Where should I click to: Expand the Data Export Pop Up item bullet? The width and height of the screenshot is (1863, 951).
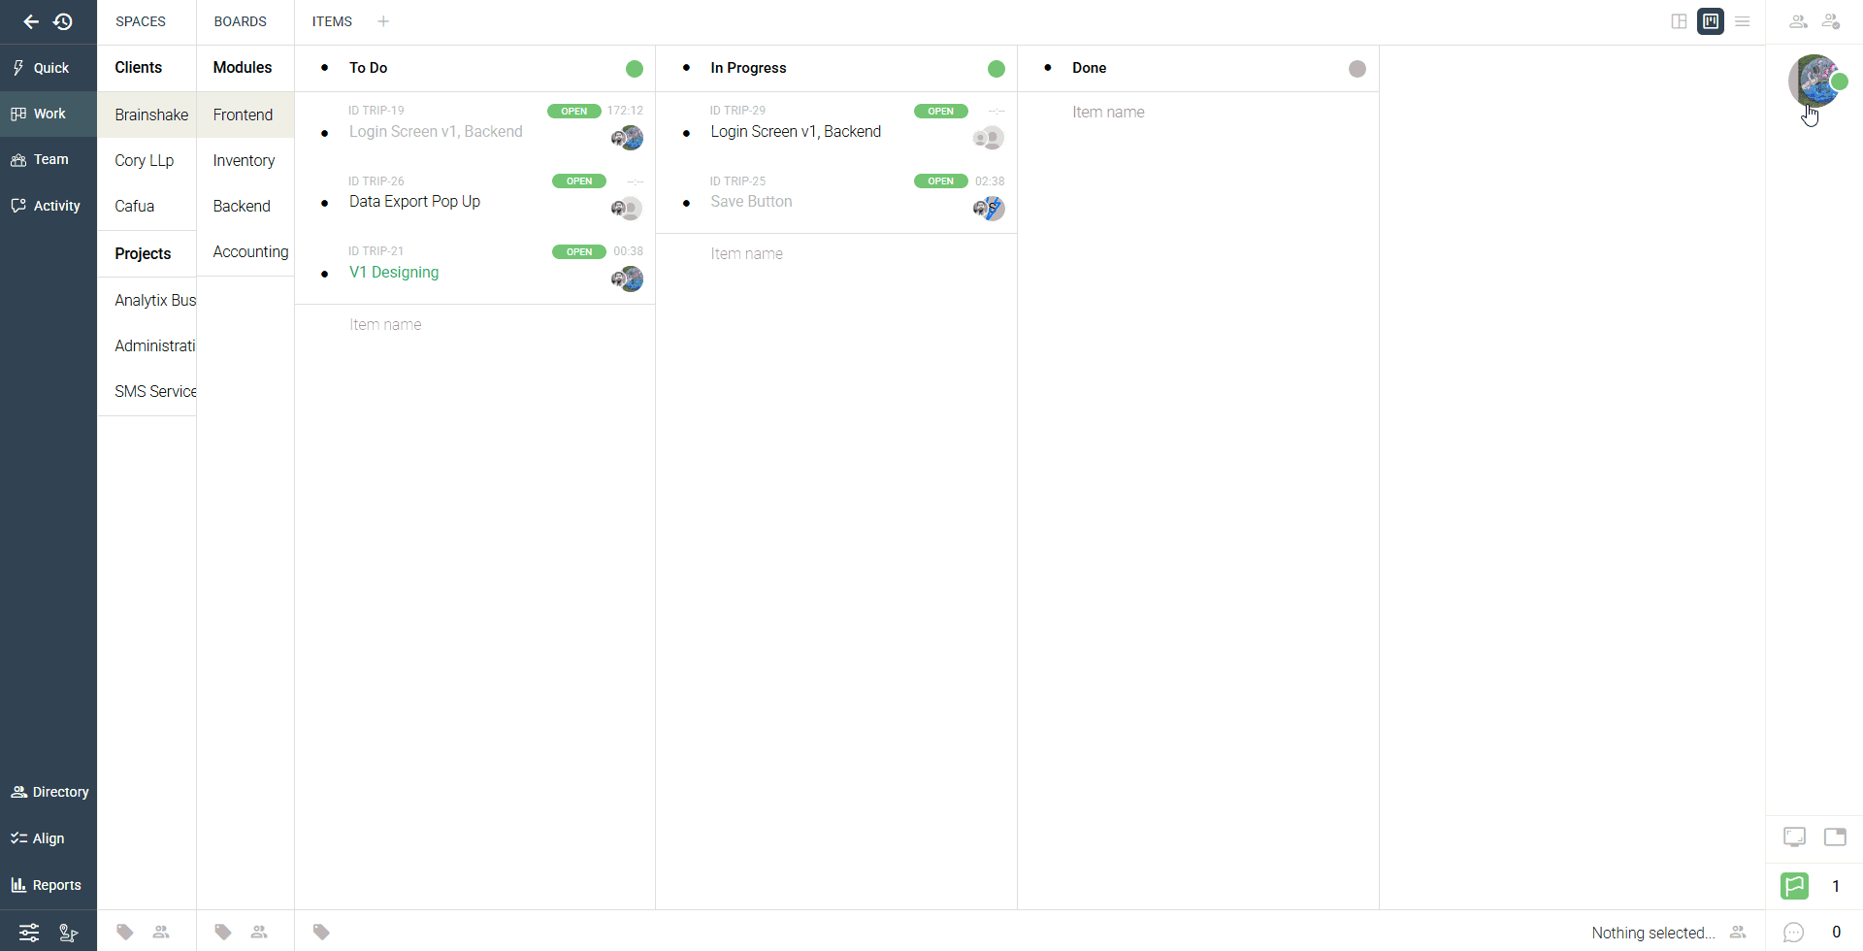(x=325, y=204)
